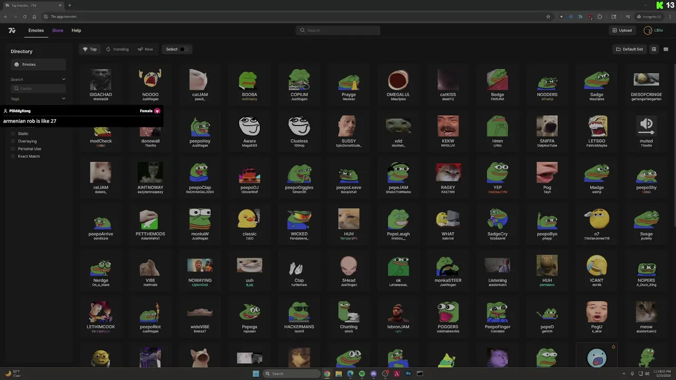Open Microsoft Edge from the taskbar
676x380 pixels.
point(350,374)
